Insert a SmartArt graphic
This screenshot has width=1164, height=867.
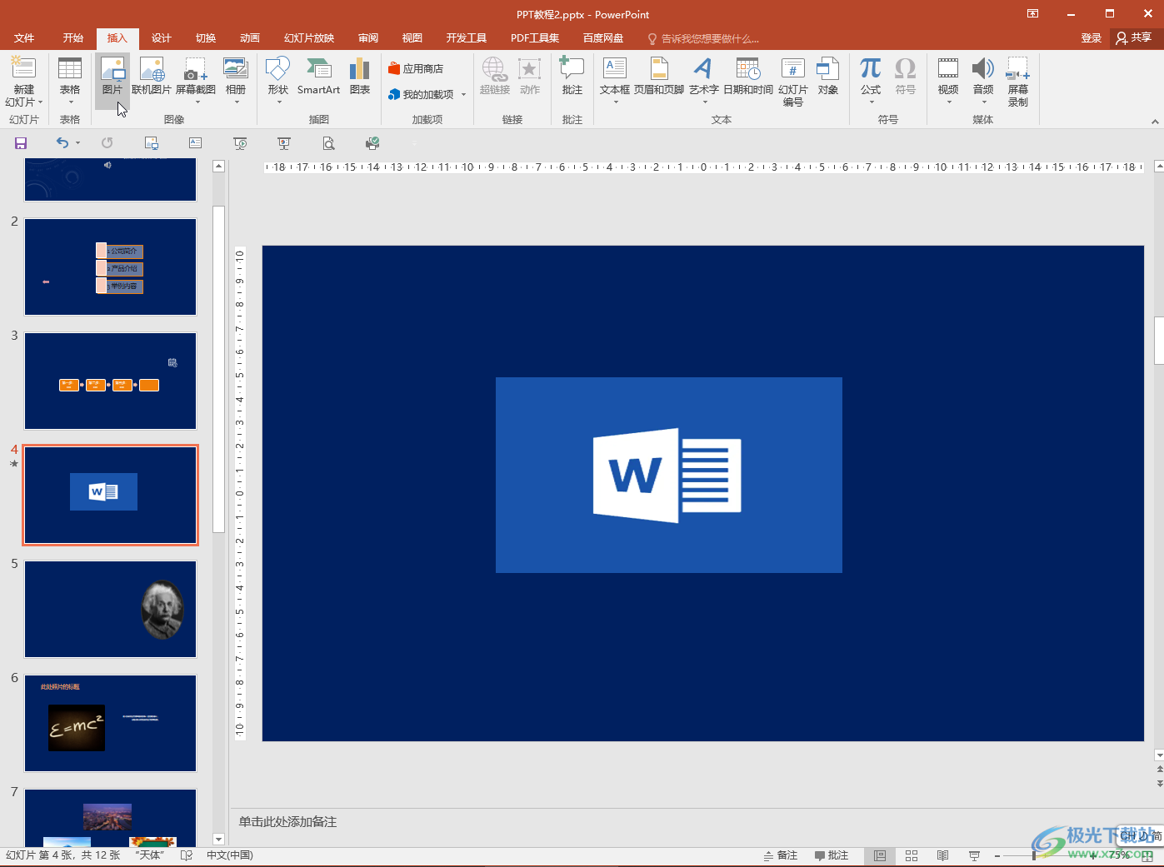pyautogui.click(x=318, y=77)
